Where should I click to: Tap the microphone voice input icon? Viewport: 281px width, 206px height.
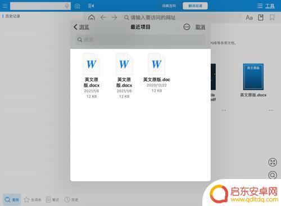pos(66,6)
